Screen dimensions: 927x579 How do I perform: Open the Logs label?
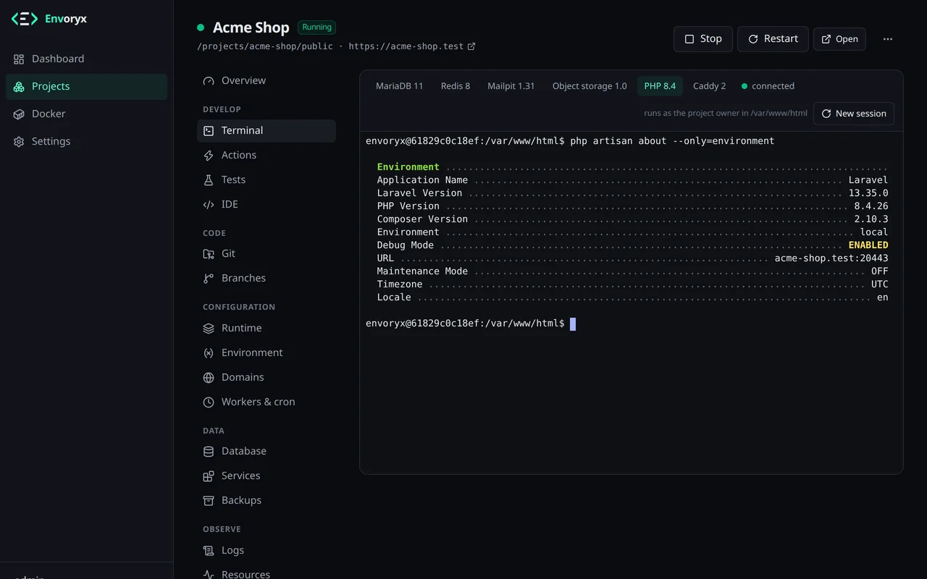[232, 550]
